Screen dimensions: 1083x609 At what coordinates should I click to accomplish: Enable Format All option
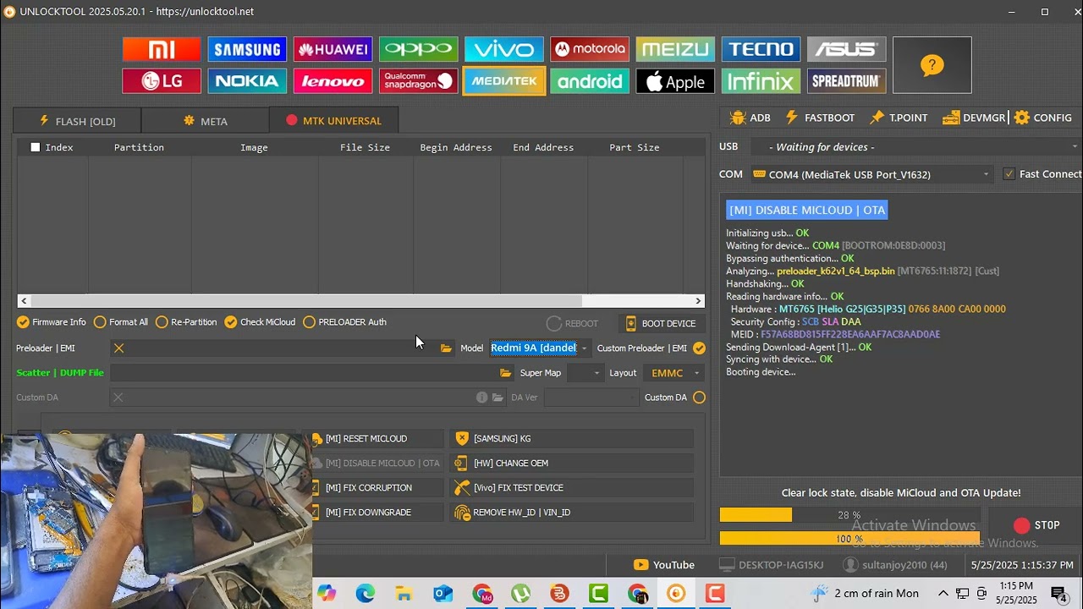click(121, 322)
